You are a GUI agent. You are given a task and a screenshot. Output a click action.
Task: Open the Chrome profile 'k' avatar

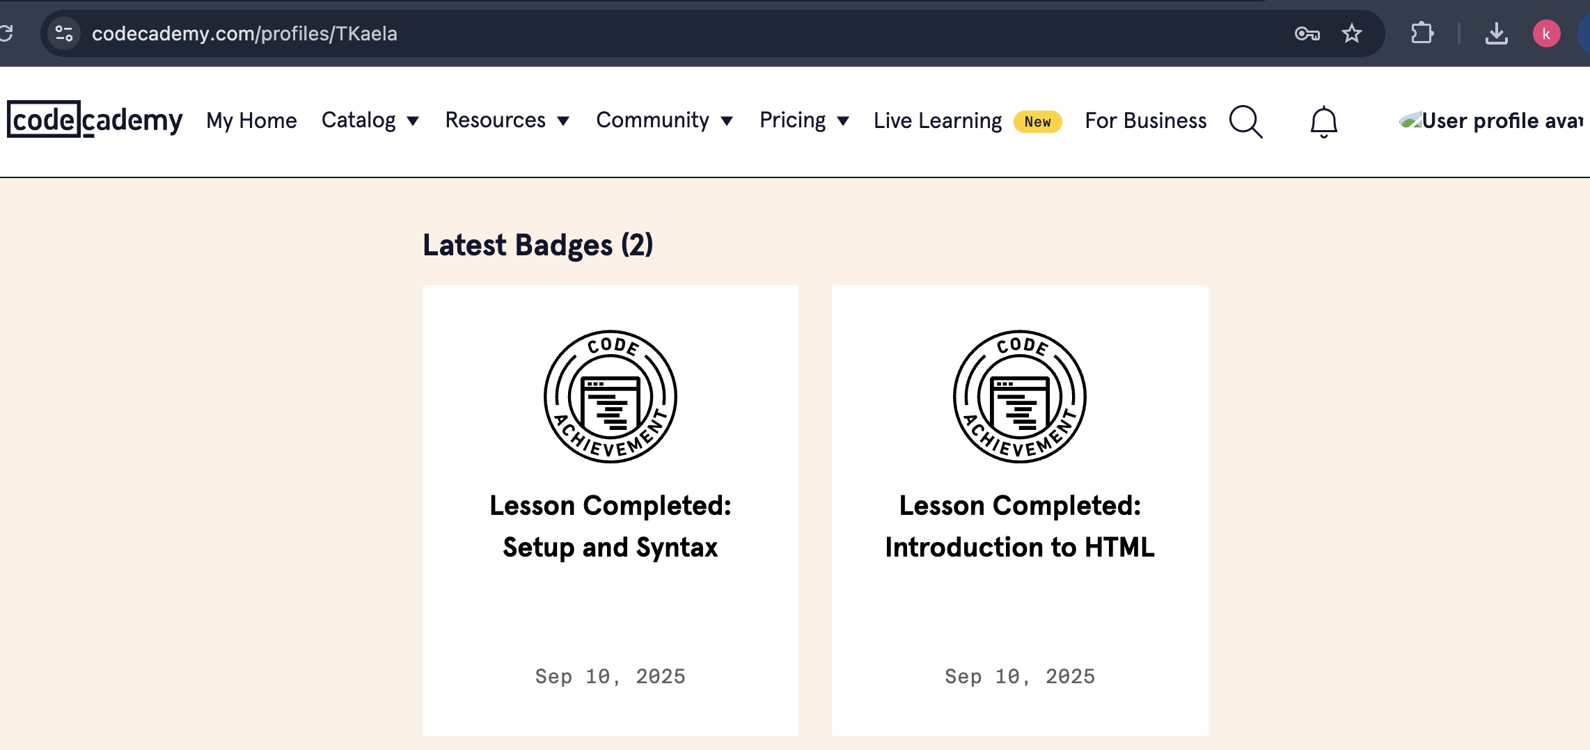click(1546, 33)
